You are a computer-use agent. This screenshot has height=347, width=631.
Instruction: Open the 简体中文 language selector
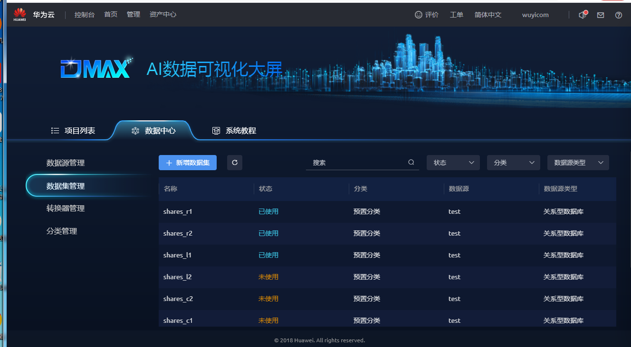(488, 15)
